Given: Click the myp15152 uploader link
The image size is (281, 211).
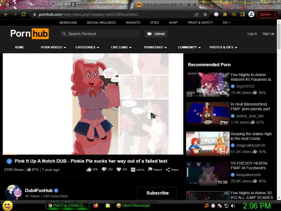Looking at the screenshot, I should [x=245, y=86].
